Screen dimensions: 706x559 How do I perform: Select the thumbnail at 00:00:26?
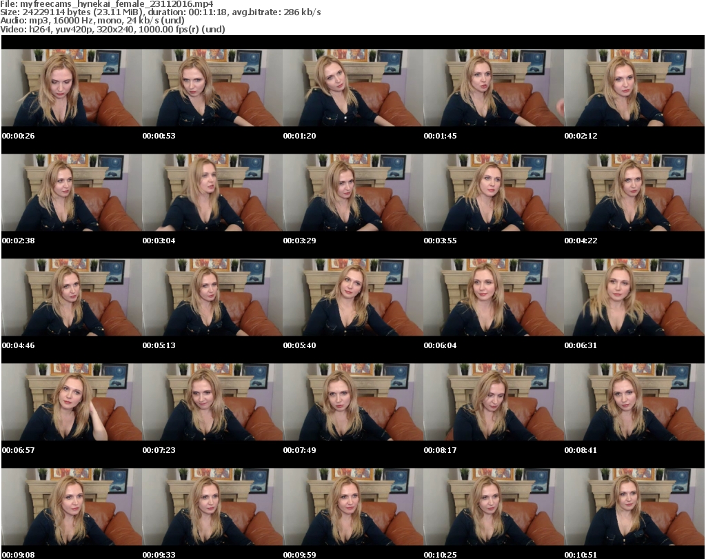tap(72, 88)
